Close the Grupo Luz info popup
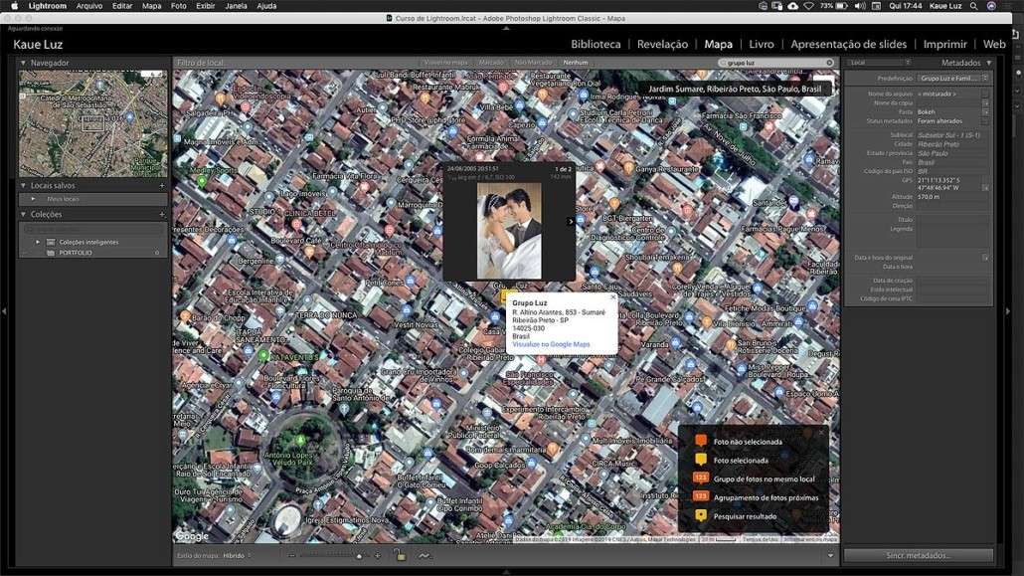Screen dimensions: 1024x576 coord(612,297)
